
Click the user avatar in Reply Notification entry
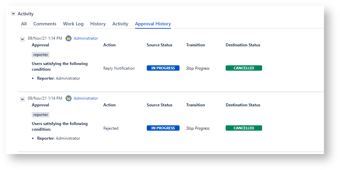click(x=69, y=38)
